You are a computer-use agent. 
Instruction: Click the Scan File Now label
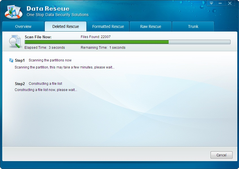pyautogui.click(x=38, y=37)
